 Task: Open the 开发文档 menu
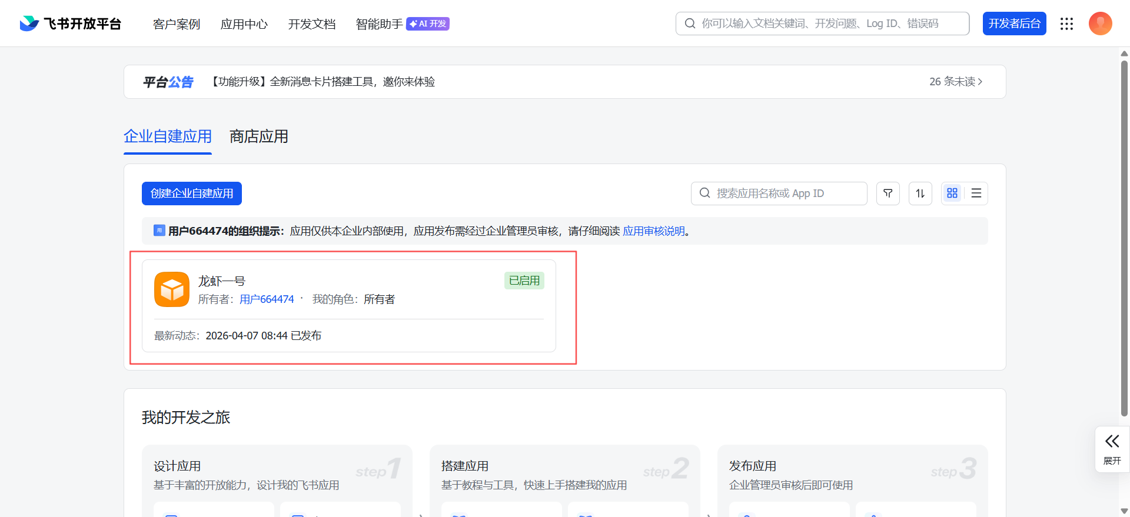click(x=312, y=24)
